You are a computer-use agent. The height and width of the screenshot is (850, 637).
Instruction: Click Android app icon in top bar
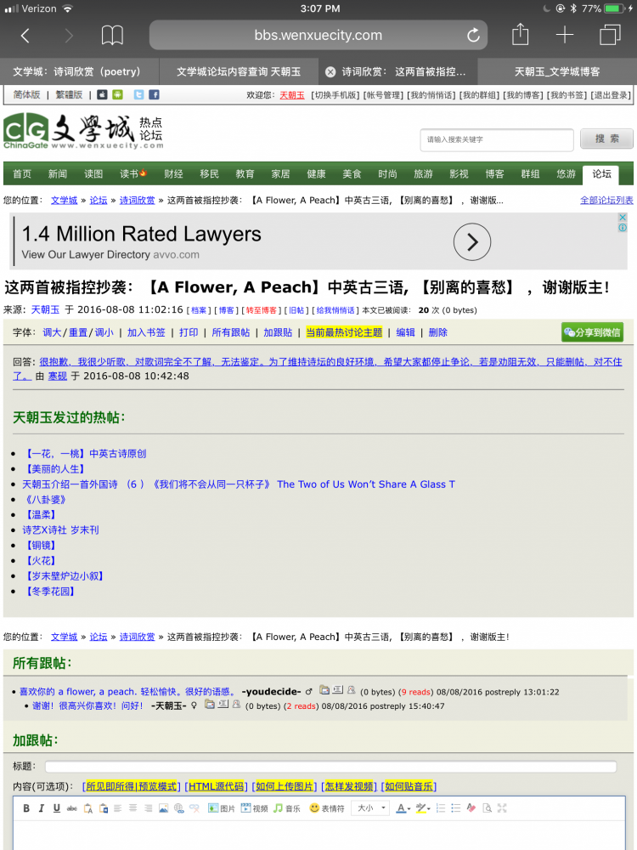pyautogui.click(x=117, y=94)
